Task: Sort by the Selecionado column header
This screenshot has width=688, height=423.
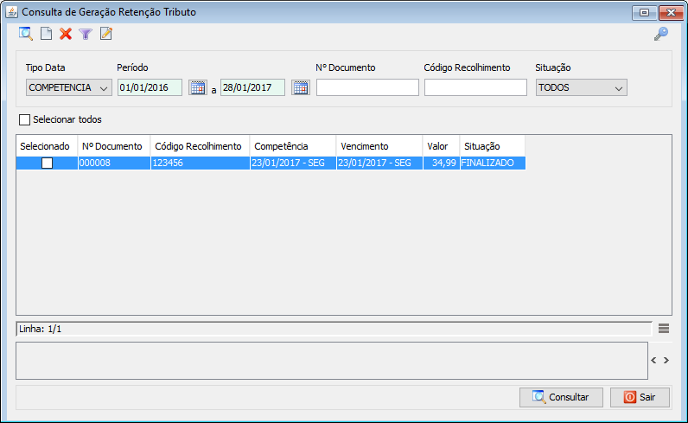Action: (x=47, y=146)
